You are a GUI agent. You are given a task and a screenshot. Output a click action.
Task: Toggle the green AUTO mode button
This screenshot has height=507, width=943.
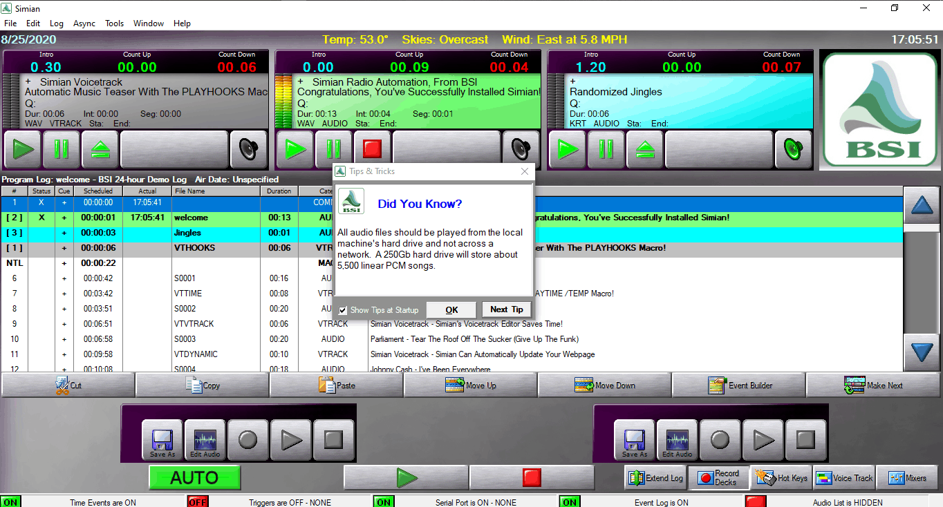[x=194, y=477]
